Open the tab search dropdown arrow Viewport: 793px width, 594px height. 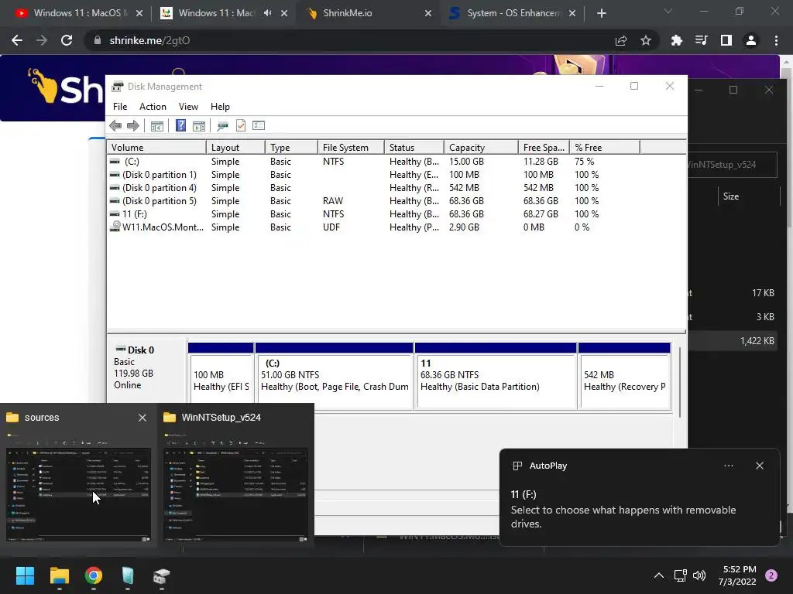click(x=668, y=11)
